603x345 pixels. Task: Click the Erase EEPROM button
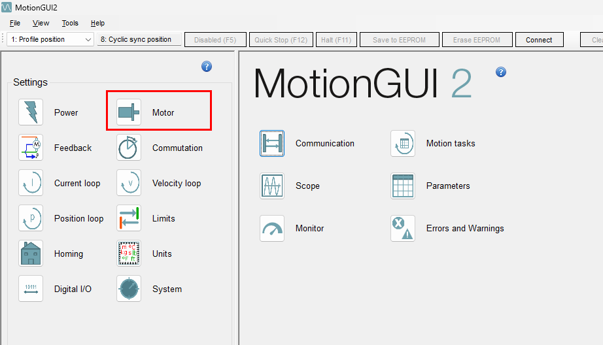477,40
